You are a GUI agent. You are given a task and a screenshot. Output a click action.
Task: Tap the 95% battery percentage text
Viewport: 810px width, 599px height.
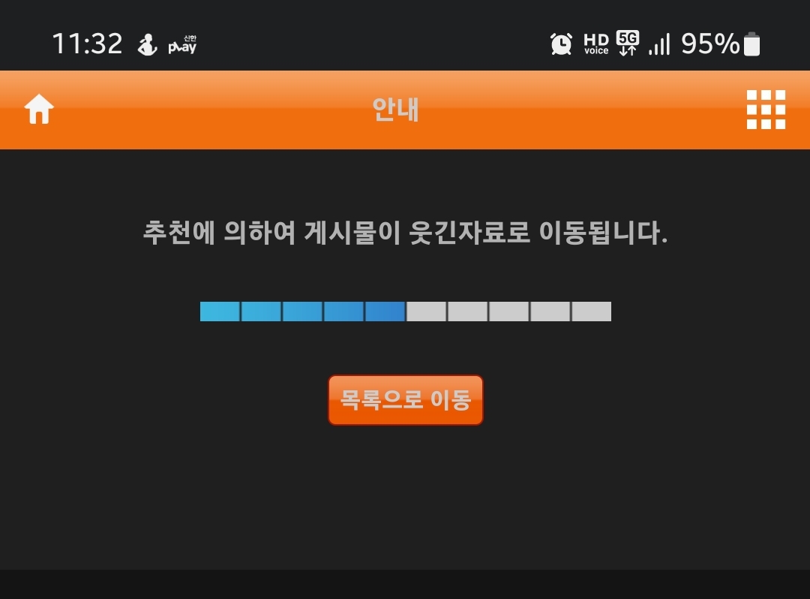710,44
